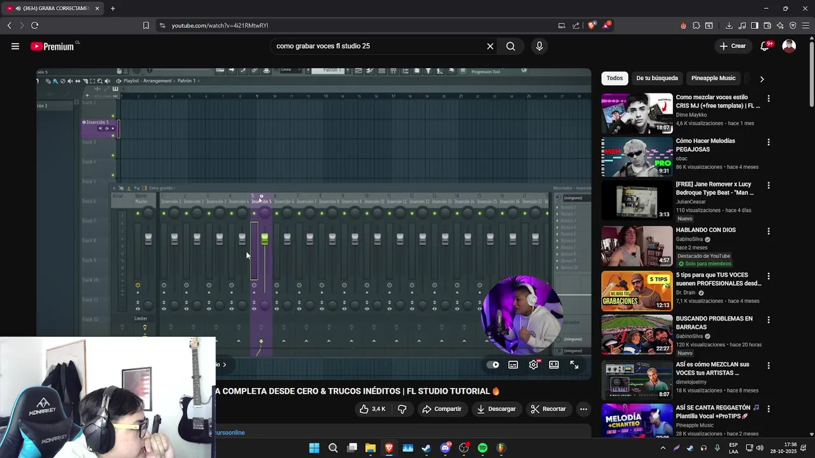Click the Inserción 5 mixer fader knob
The height and width of the screenshot is (458, 815).
pyautogui.click(x=264, y=239)
